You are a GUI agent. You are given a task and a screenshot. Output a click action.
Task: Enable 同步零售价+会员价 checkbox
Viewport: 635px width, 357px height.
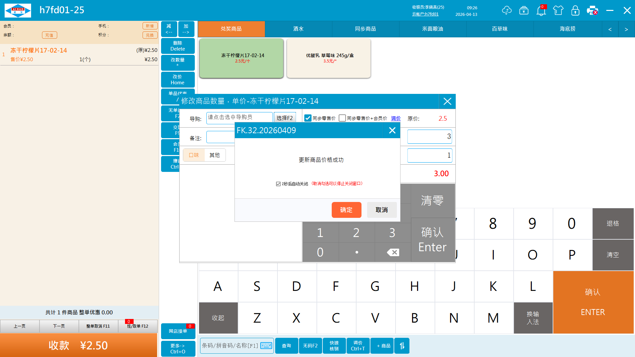[x=342, y=118]
